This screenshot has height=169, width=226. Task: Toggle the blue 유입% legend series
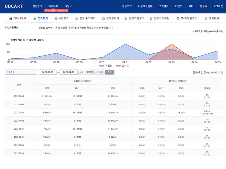pyautogui.click(x=106, y=66)
